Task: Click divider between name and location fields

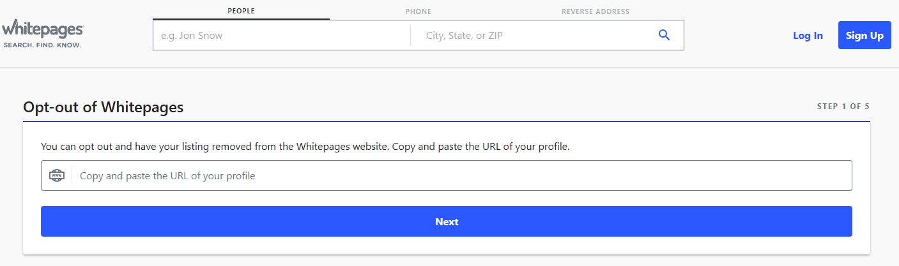Action: (x=410, y=36)
